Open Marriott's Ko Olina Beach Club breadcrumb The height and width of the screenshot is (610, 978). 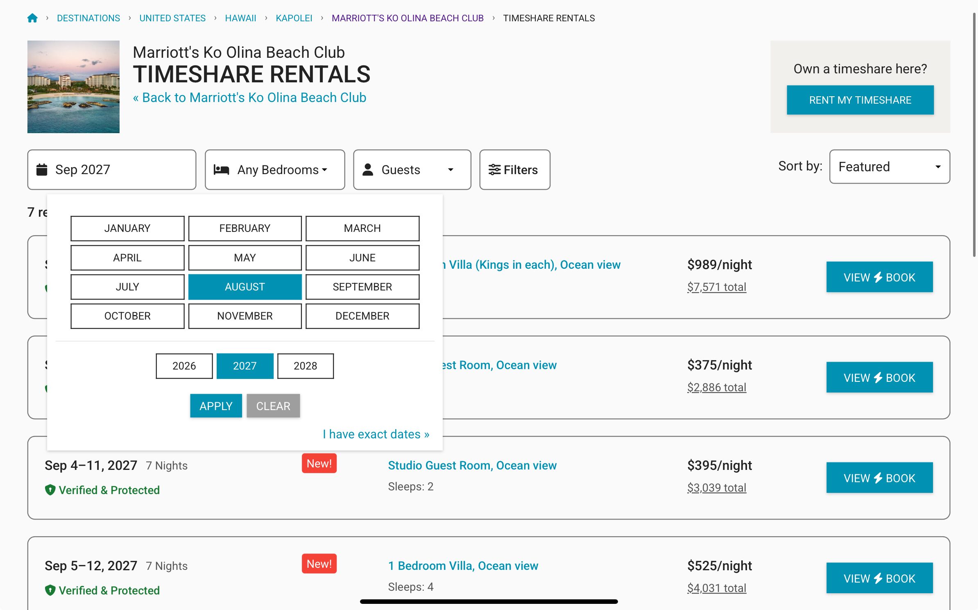pyautogui.click(x=407, y=18)
